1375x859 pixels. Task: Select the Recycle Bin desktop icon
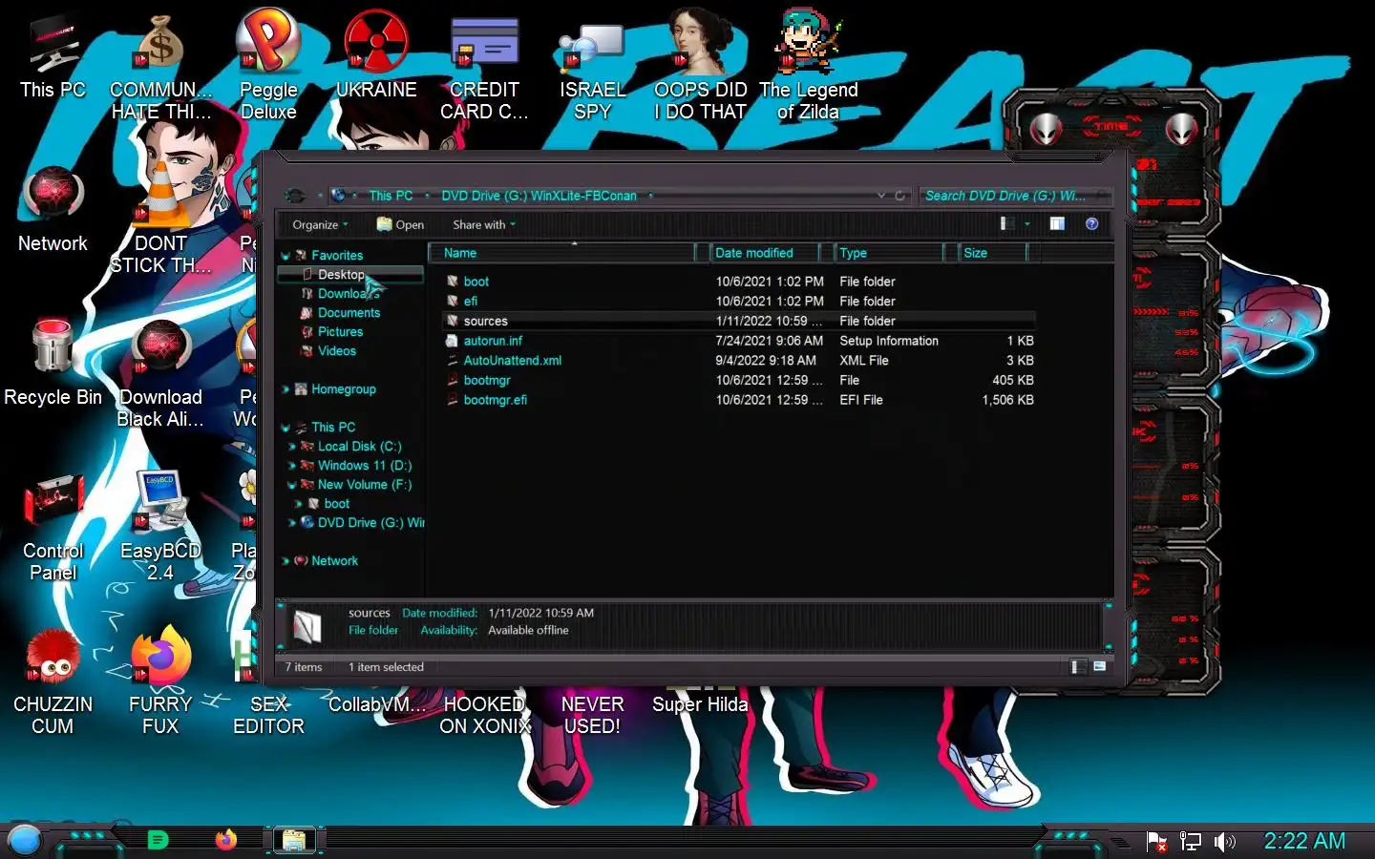pos(53,363)
